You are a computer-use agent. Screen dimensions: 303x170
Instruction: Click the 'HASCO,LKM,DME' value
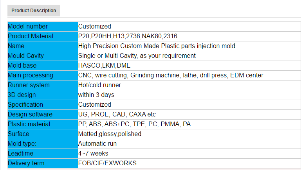click(x=105, y=66)
